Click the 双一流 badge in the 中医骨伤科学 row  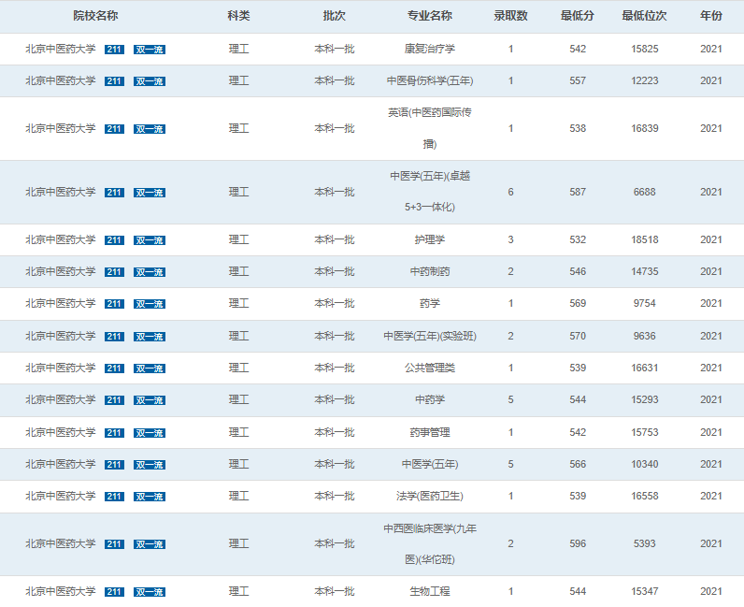click(x=150, y=81)
